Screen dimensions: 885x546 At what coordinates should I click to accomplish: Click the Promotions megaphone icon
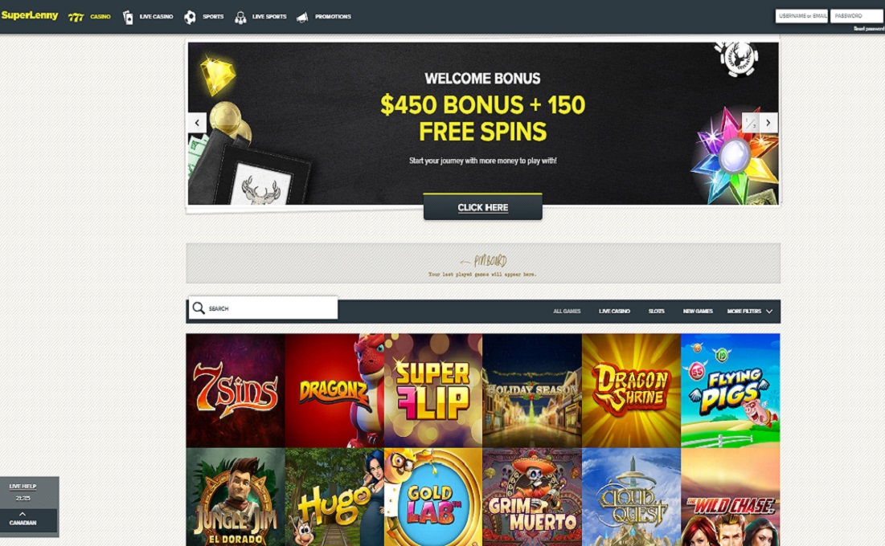(302, 18)
